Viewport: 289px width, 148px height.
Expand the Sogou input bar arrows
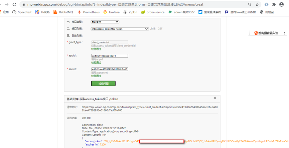(x=285, y=33)
